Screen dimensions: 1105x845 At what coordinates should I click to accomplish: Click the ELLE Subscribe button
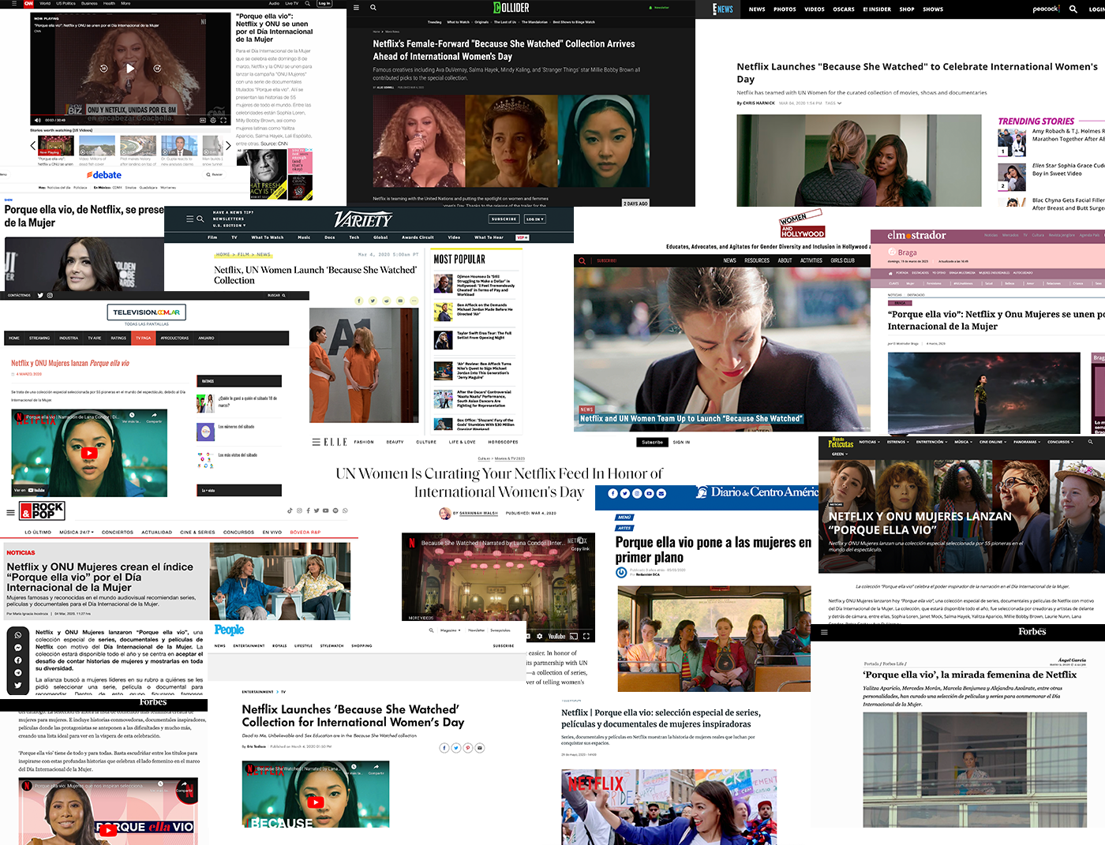pyautogui.click(x=652, y=443)
